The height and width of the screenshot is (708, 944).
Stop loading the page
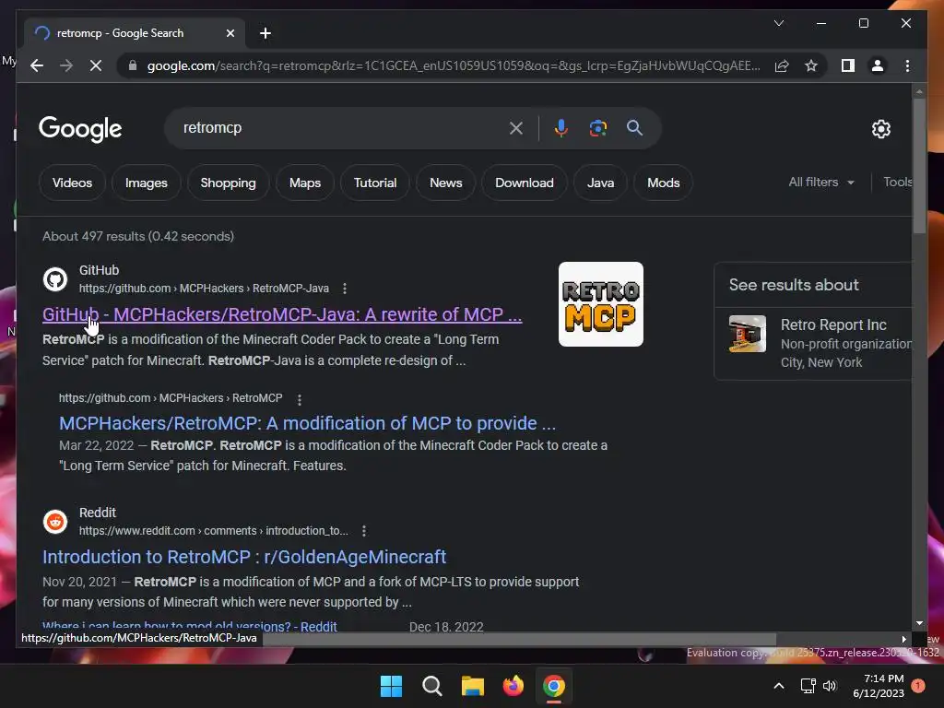point(96,65)
